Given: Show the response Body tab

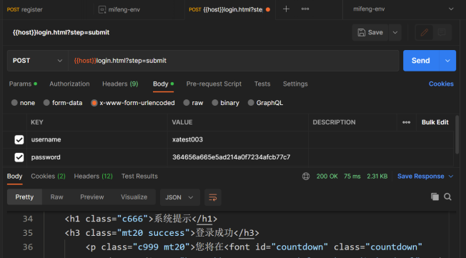Looking at the screenshot, I should [14, 177].
